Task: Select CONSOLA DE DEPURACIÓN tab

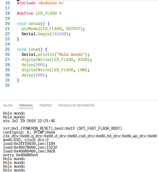Action: tap(76, 105)
